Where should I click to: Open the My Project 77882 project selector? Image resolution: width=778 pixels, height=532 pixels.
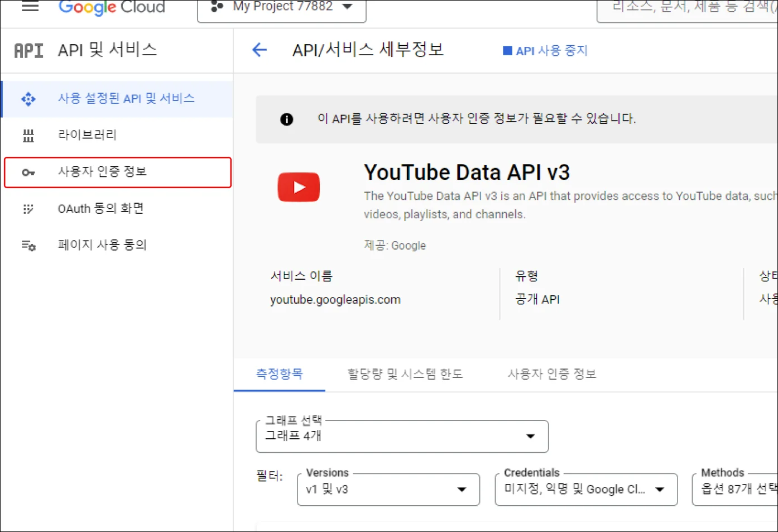pos(282,8)
